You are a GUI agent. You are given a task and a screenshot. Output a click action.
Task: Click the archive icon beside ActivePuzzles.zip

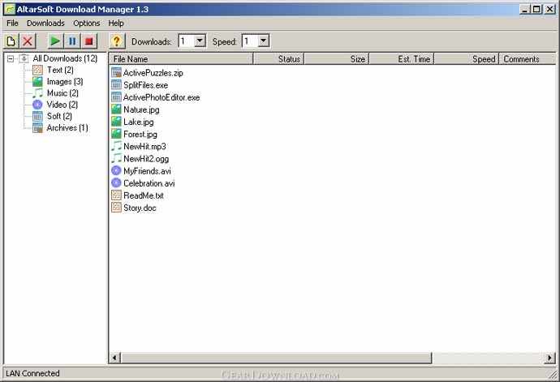[116, 73]
